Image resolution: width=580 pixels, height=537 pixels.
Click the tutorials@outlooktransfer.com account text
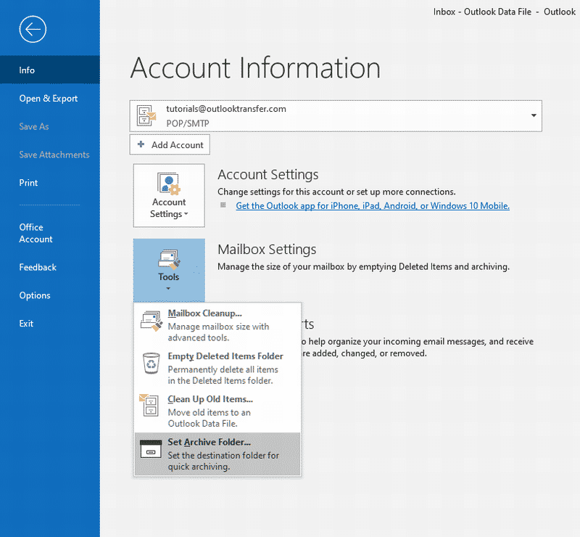coord(226,109)
